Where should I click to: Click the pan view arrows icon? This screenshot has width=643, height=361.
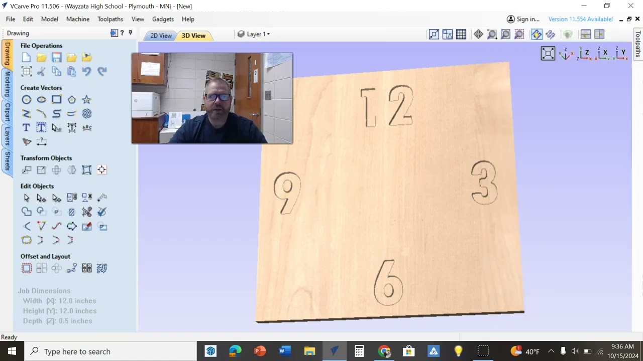click(x=478, y=34)
